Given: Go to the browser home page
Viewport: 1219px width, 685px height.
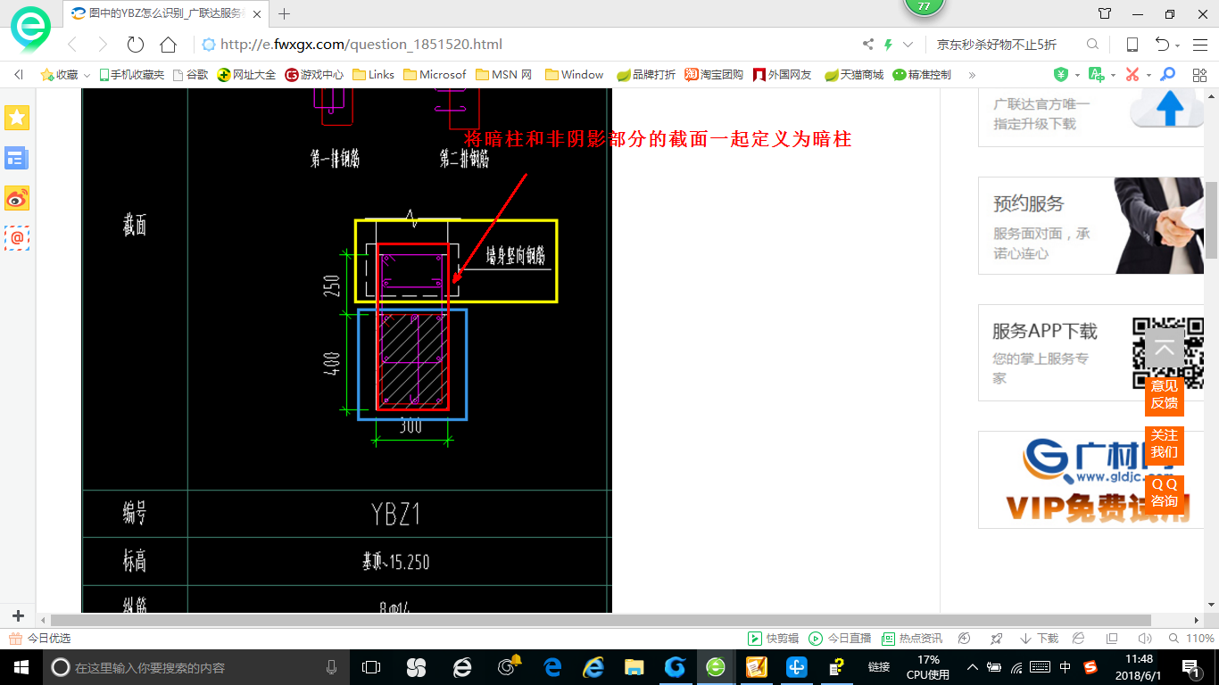Looking at the screenshot, I should pos(168,45).
